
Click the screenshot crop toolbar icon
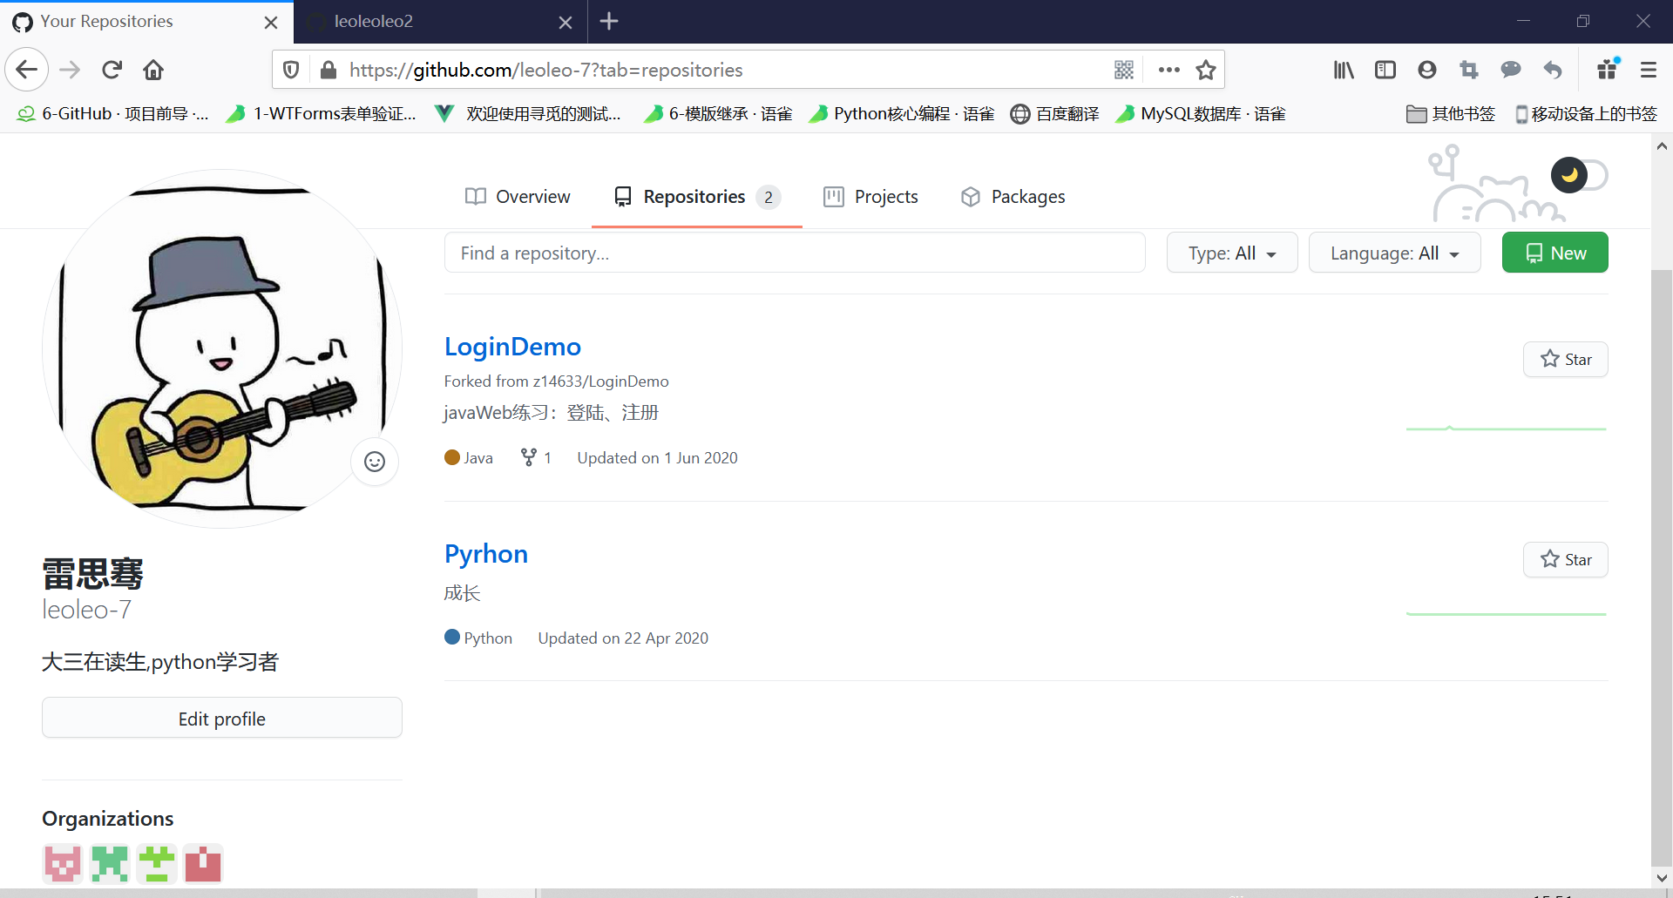1469,70
